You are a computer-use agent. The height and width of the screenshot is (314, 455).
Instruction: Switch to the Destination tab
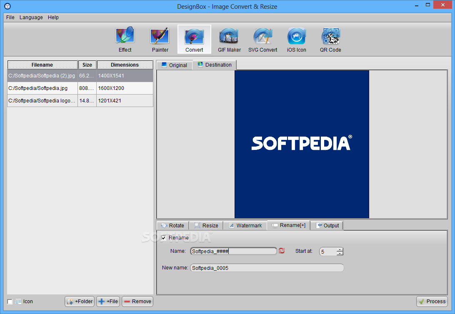[x=215, y=65]
